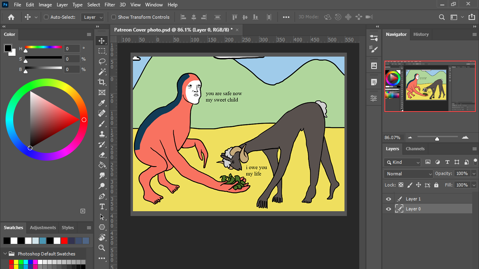
Task: Enable the Auto-Select checkbox
Action: click(x=46, y=17)
